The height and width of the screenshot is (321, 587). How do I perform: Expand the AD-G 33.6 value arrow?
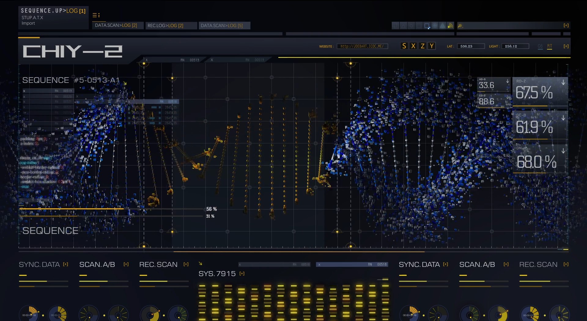(508, 81)
